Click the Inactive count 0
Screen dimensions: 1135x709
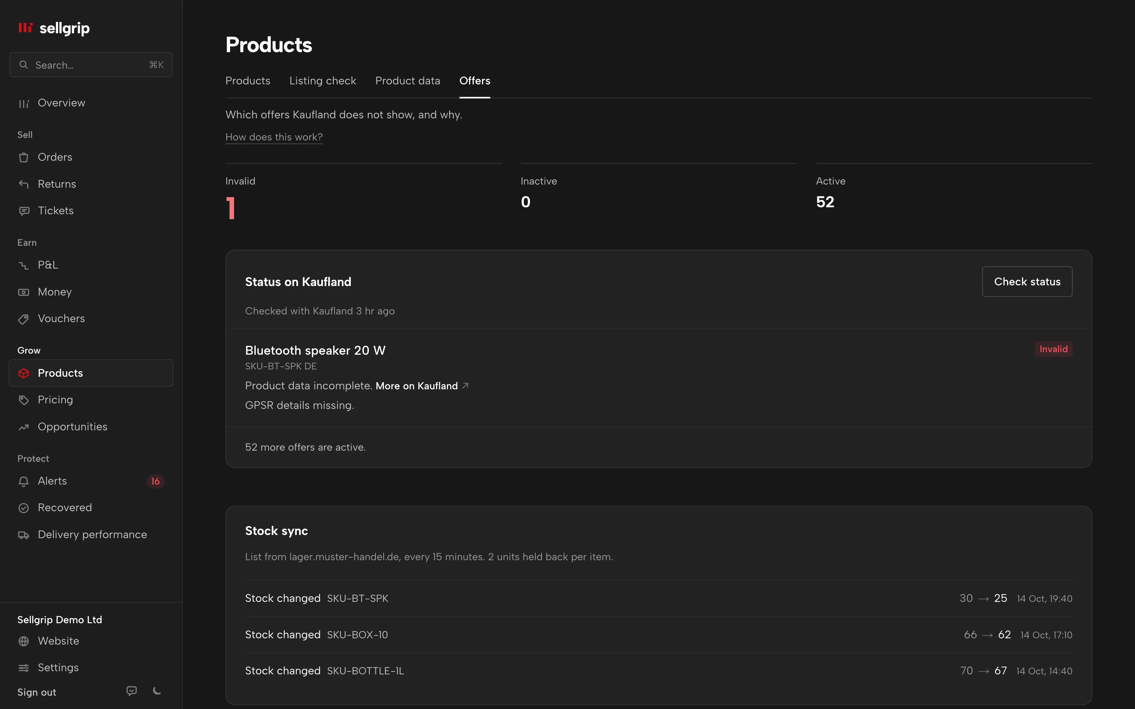coord(525,202)
